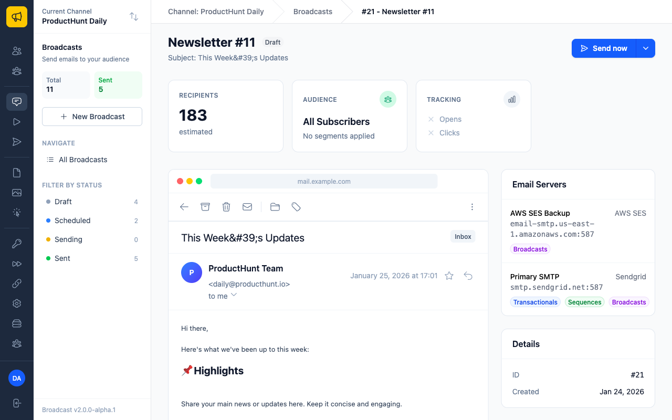The width and height of the screenshot is (672, 420).
Task: Filter broadcasts by Scheduled status
Action: click(x=92, y=220)
